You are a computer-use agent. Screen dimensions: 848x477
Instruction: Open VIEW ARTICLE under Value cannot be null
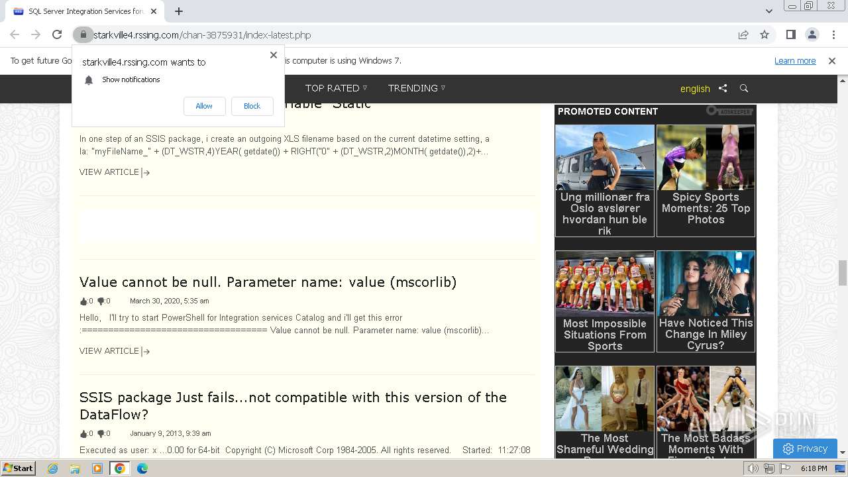(115, 351)
